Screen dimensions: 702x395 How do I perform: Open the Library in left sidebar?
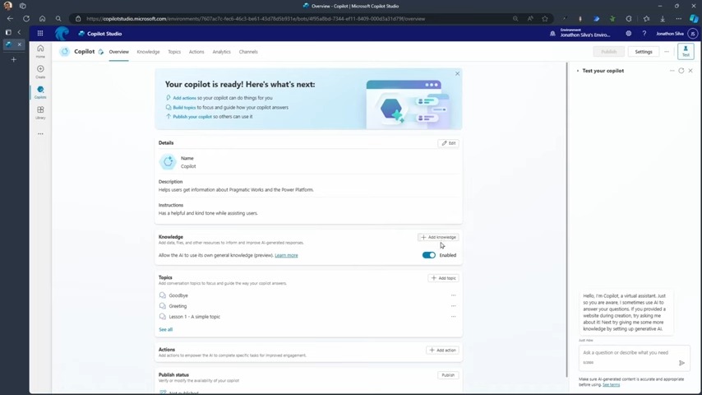tap(40, 112)
